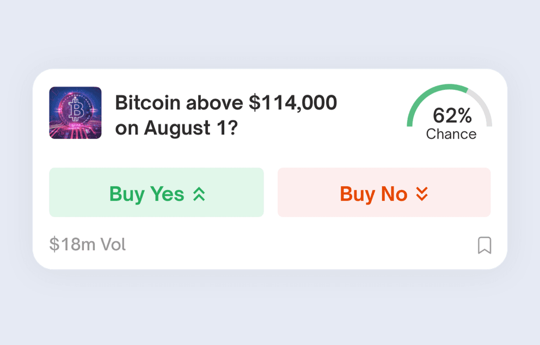Screen dimensions: 540x345
Task: Bookmark the Bitcoin market card
Action: click(x=484, y=245)
